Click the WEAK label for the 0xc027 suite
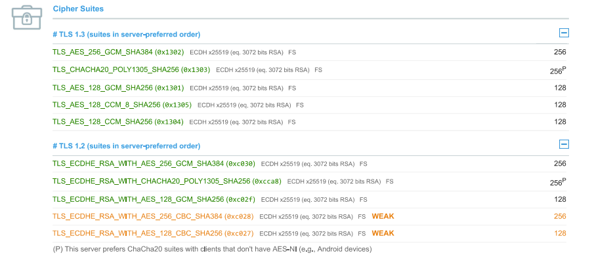592x272 pixels. click(383, 233)
